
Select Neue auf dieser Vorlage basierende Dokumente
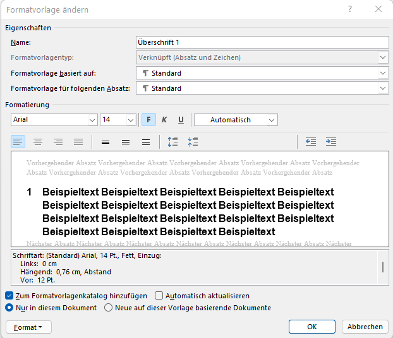(x=109, y=308)
